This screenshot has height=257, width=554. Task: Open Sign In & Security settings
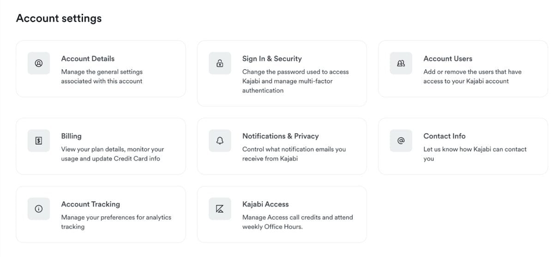click(x=272, y=59)
